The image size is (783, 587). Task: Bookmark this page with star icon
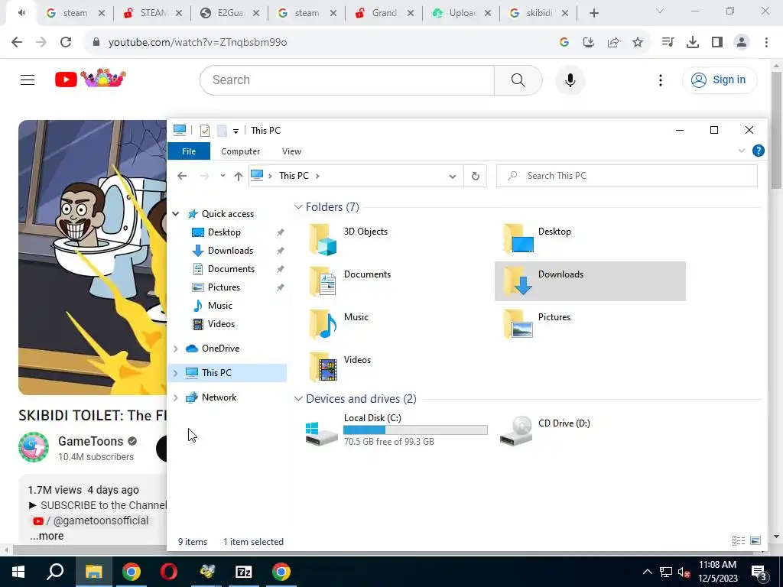[x=637, y=43]
